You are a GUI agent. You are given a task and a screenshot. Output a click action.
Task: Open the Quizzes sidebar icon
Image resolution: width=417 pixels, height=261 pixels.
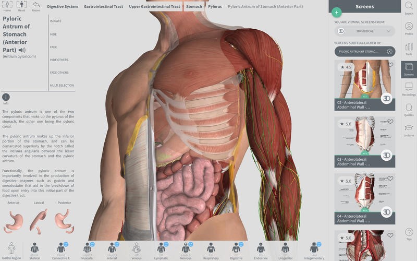409,110
